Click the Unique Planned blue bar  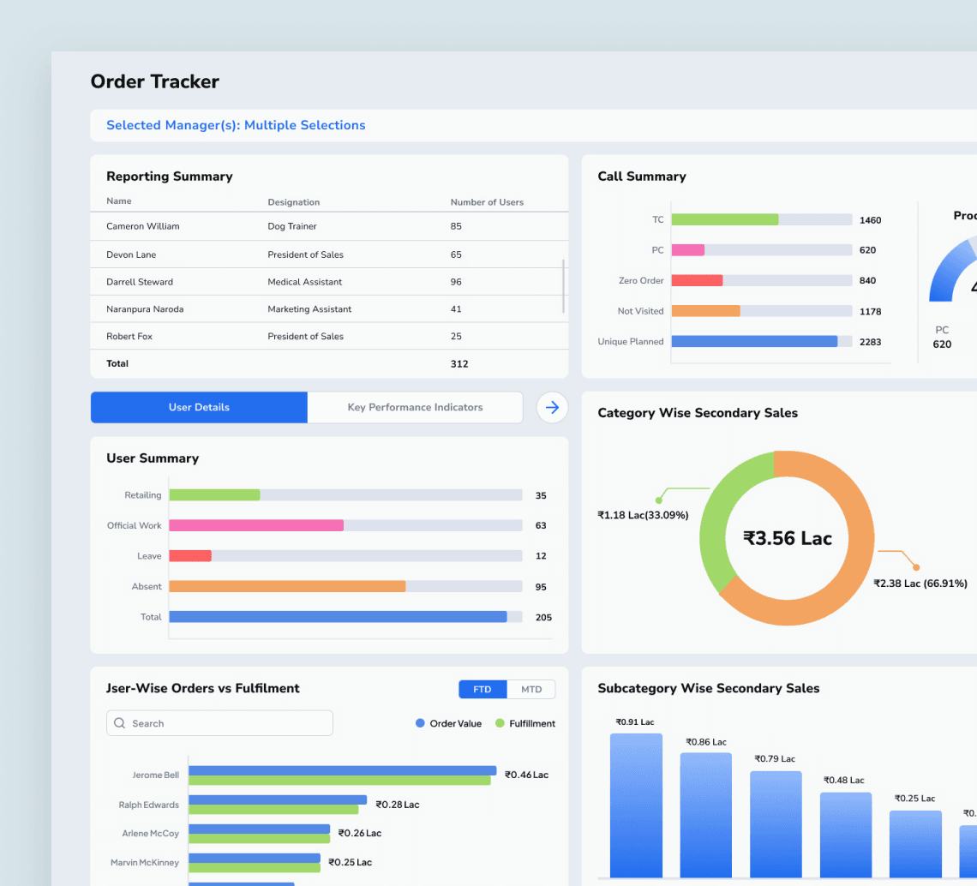754,341
